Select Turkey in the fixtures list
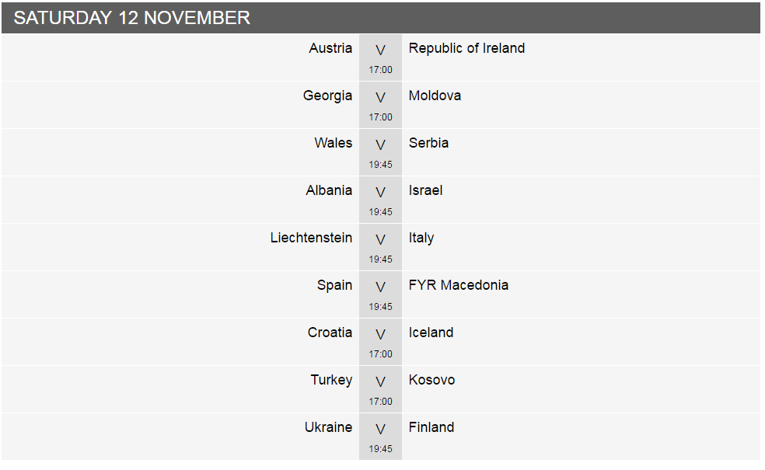 click(331, 381)
